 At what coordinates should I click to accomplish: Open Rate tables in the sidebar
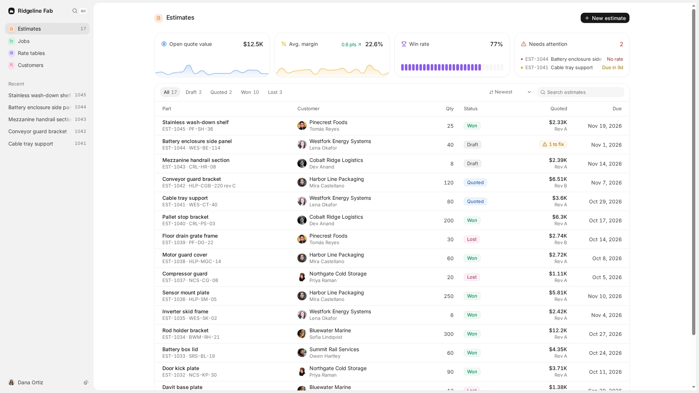pyautogui.click(x=47, y=53)
